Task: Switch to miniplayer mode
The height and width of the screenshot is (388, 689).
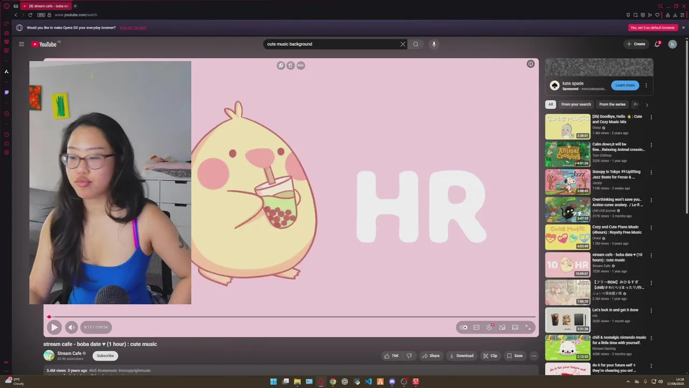Action: (x=502, y=327)
